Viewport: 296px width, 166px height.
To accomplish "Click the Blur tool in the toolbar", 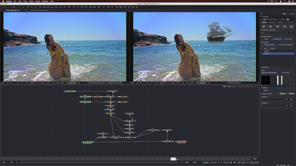I will [x=69, y=7].
